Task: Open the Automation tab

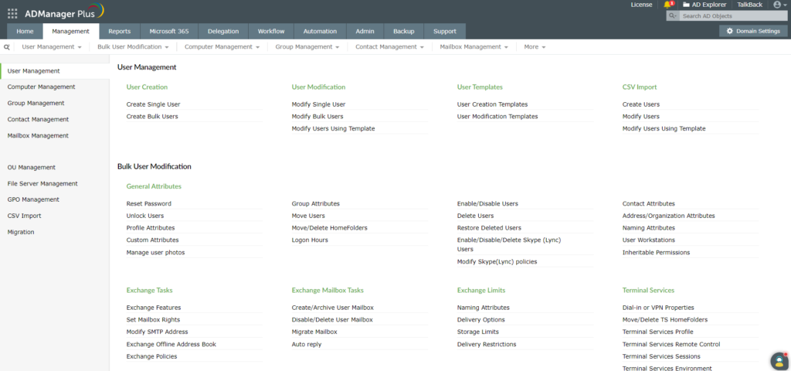Action: click(320, 31)
